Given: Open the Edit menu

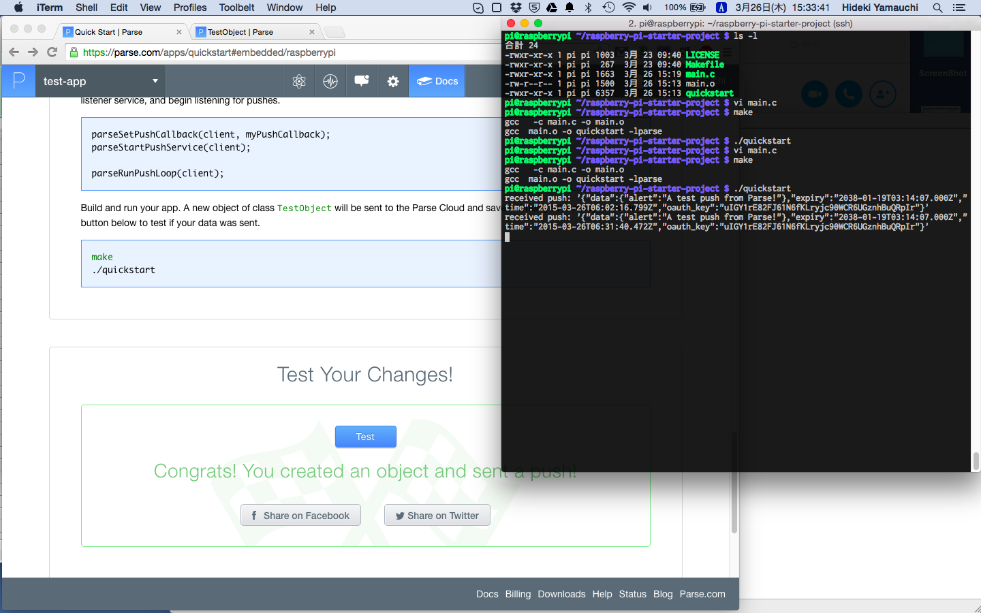Looking at the screenshot, I should point(119,7).
